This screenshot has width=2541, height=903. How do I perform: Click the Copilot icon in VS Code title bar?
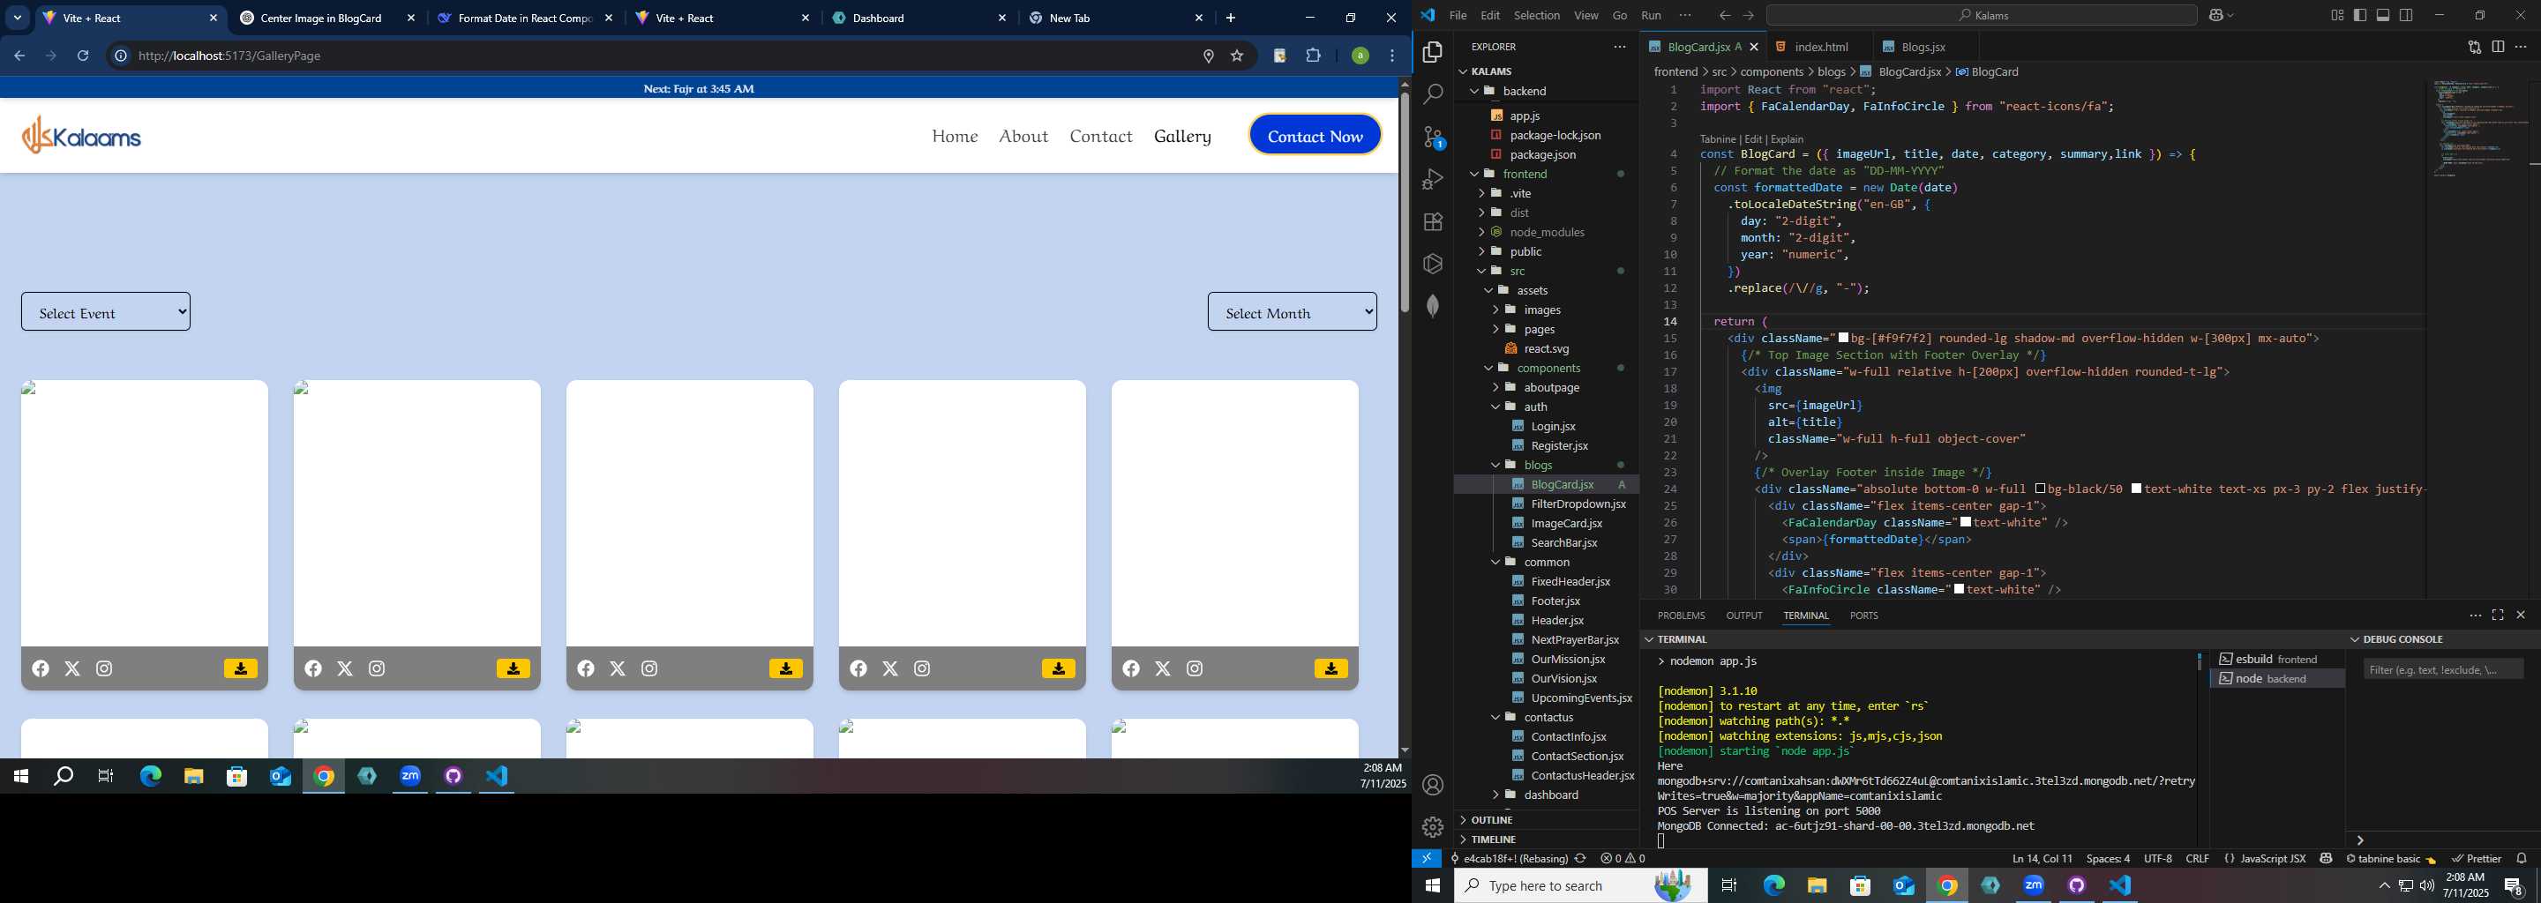coord(2220,16)
